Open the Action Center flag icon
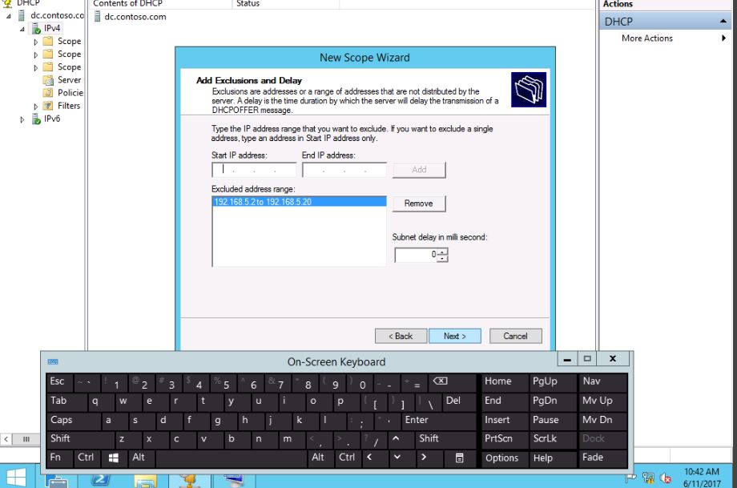 (x=630, y=478)
